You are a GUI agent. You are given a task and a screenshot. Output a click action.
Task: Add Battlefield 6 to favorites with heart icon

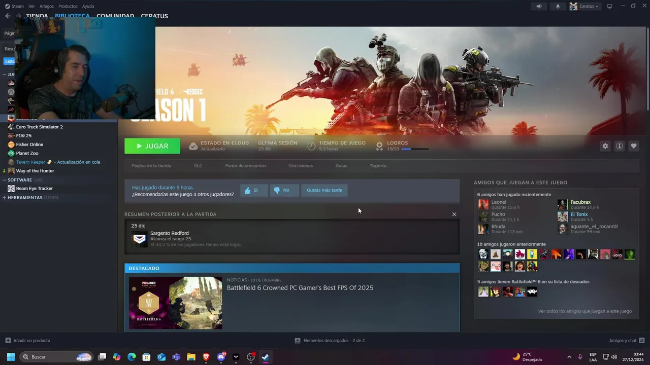(x=633, y=146)
